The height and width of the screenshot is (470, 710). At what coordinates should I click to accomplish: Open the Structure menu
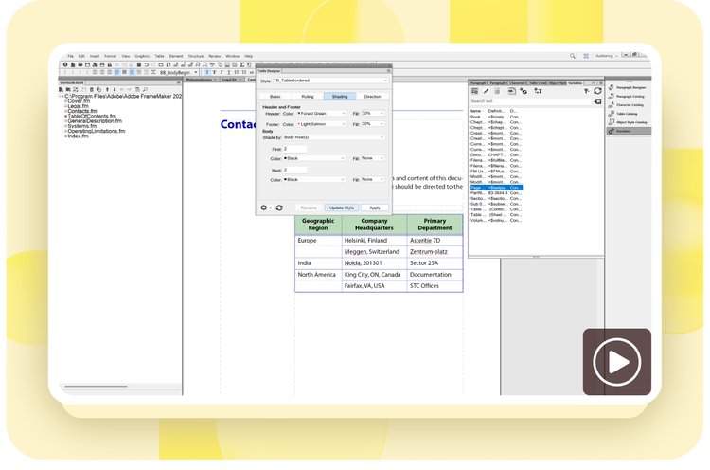point(196,56)
